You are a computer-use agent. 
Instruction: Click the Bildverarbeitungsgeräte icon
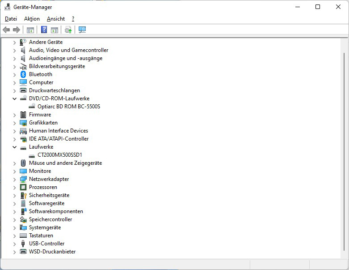tap(23, 66)
